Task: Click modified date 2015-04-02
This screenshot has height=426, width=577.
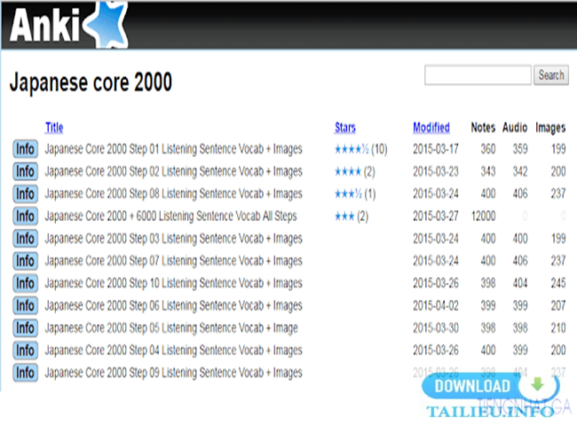Action: point(436,305)
